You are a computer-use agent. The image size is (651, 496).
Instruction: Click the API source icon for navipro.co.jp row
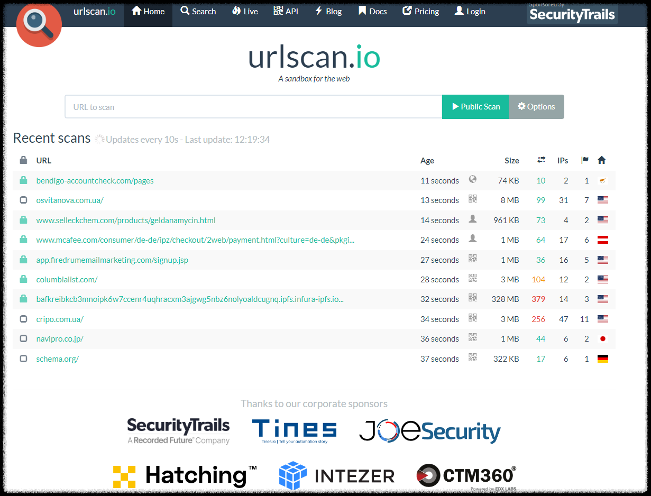point(473,337)
